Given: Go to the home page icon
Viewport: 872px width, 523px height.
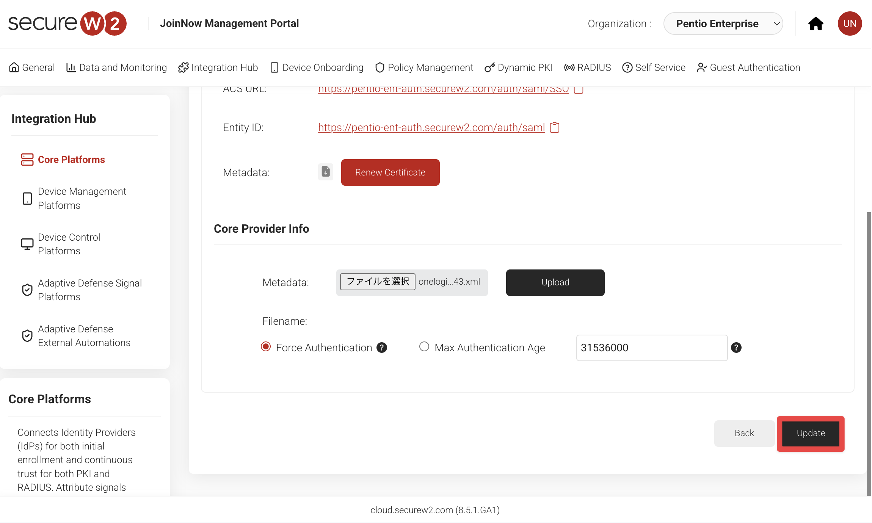Looking at the screenshot, I should click(x=816, y=23).
